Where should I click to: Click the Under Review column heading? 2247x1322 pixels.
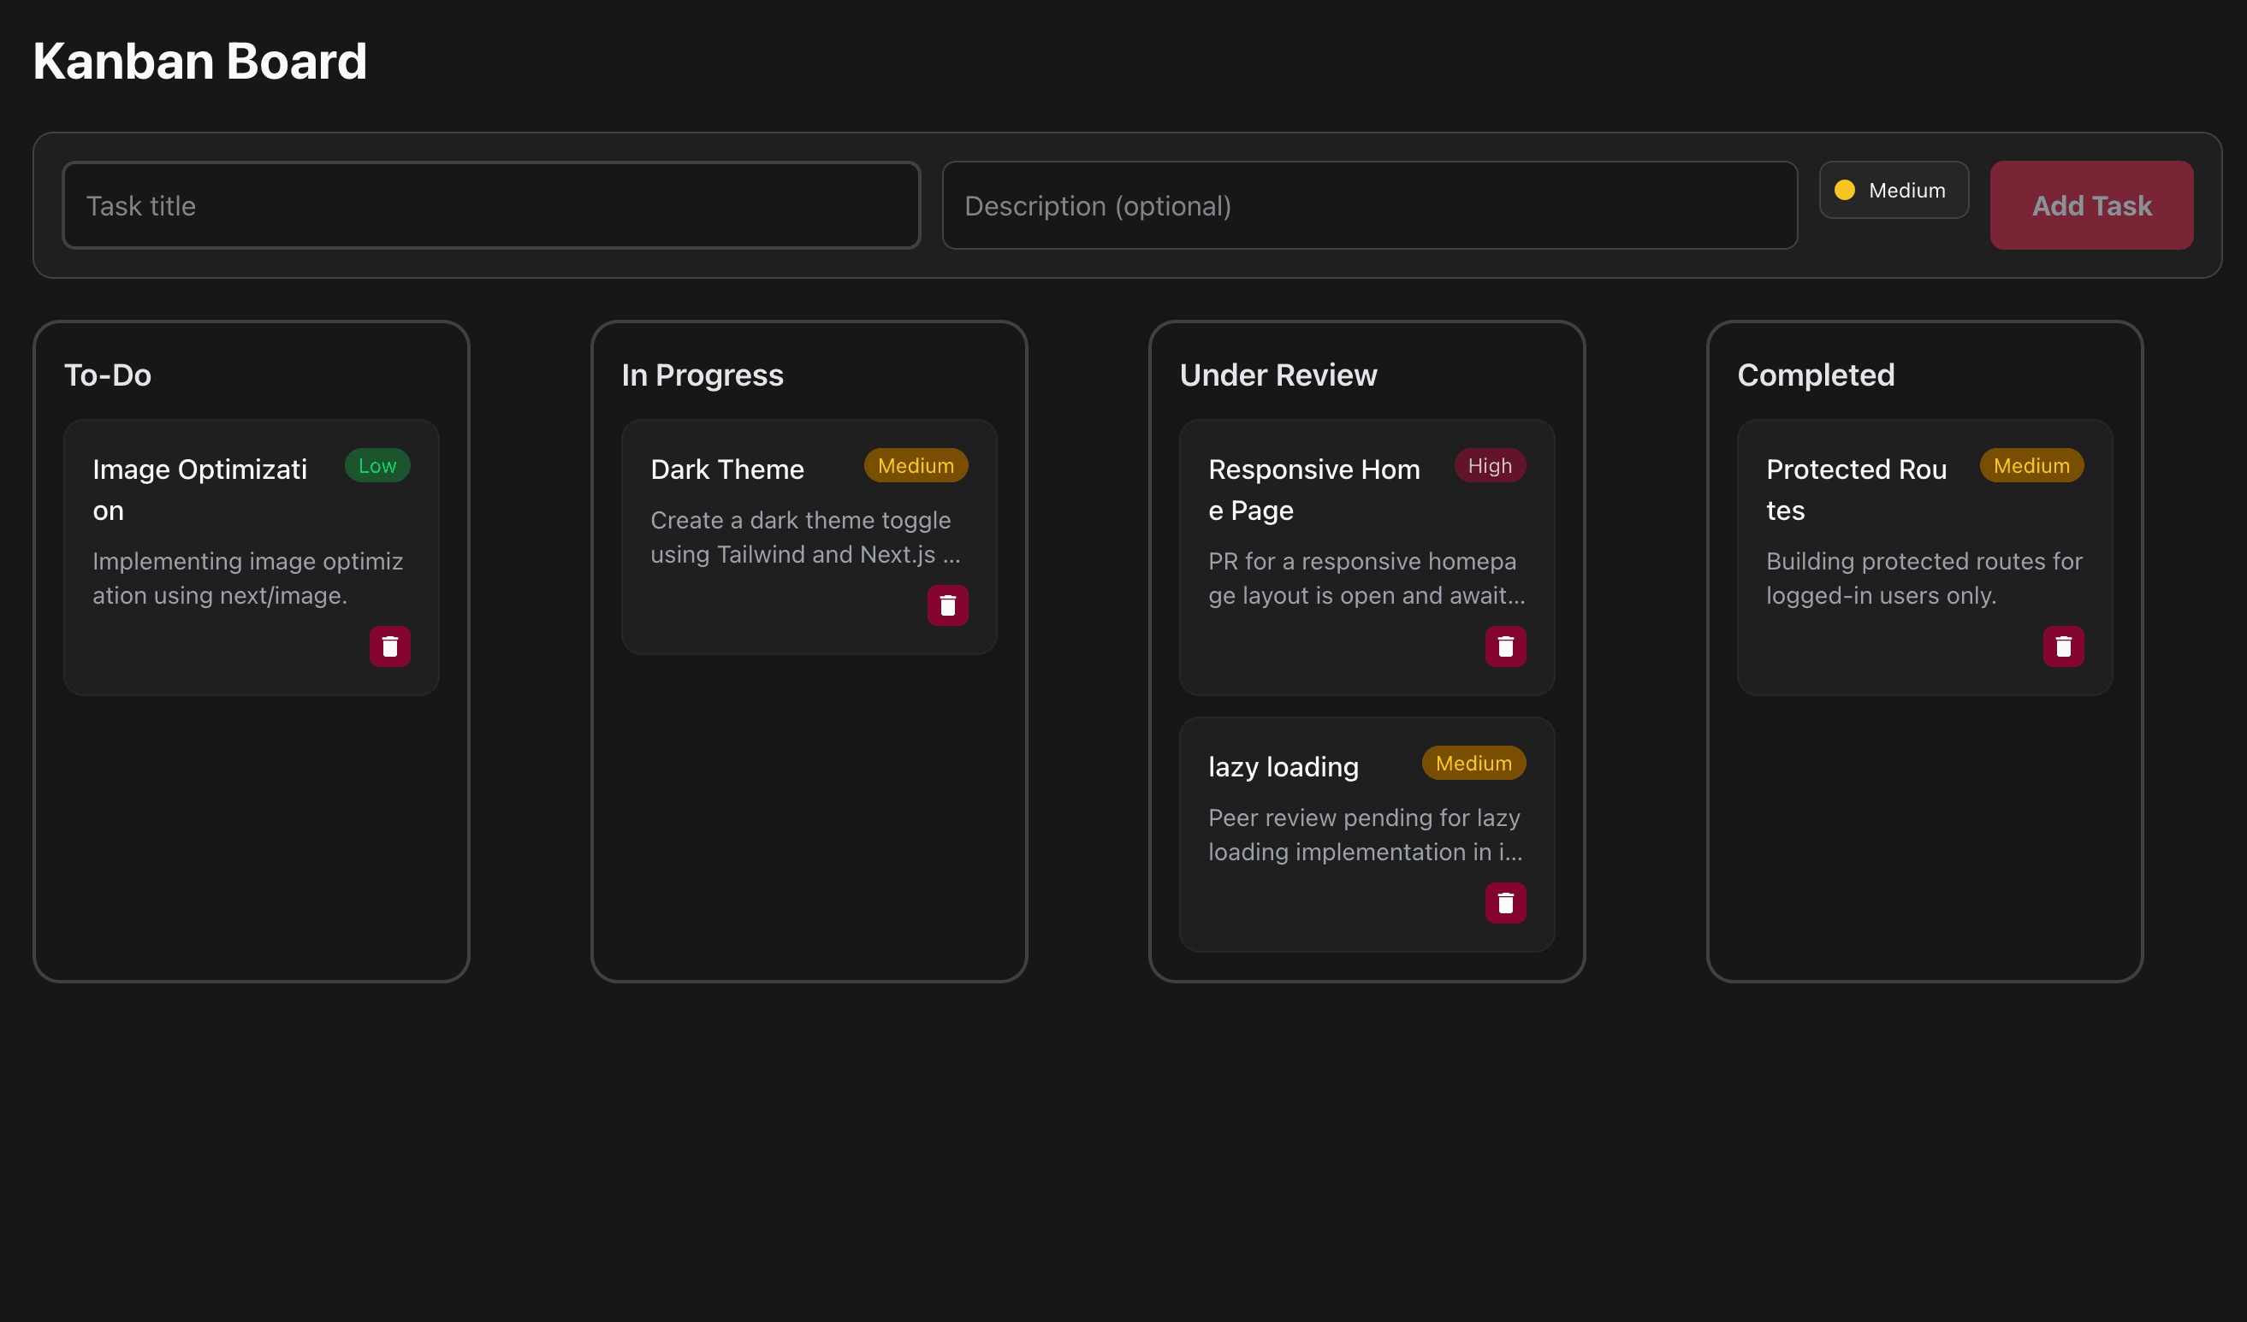1278,375
